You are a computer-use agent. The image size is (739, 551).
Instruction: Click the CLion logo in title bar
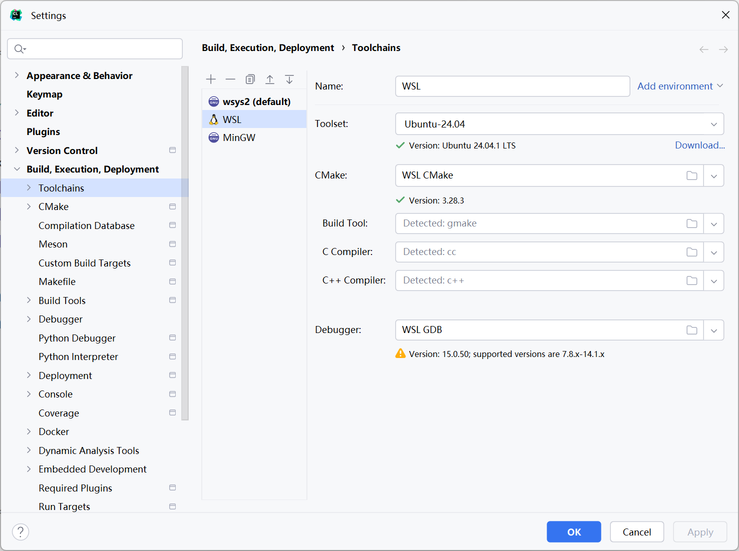16,15
